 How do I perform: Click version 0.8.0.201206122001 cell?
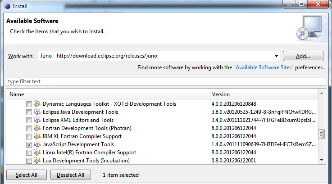click(234, 161)
